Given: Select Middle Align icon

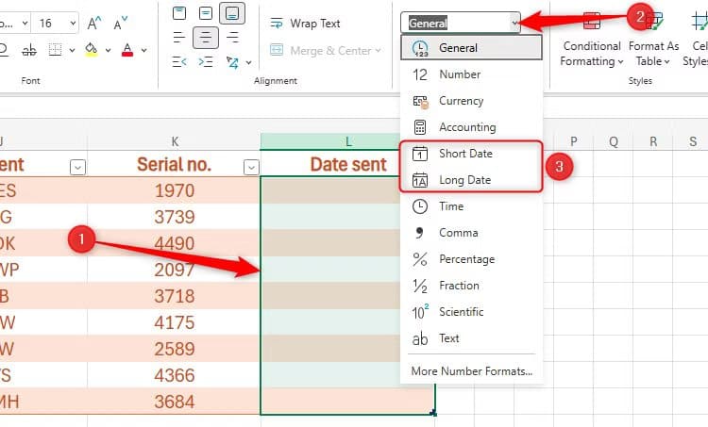Looking at the screenshot, I should [206, 13].
